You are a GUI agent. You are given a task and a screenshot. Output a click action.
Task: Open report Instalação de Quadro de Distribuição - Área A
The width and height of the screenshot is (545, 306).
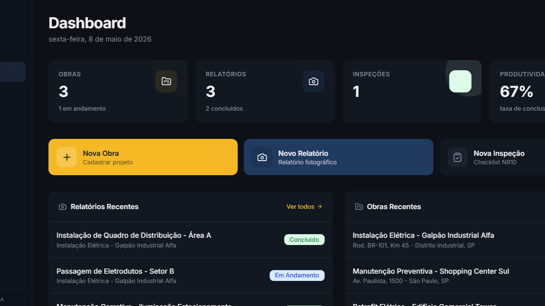pos(190,240)
